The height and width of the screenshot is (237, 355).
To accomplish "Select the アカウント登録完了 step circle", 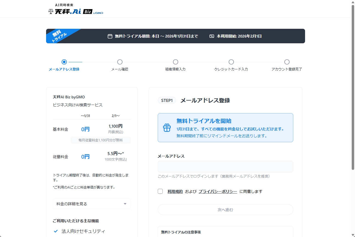I will [x=287, y=62].
